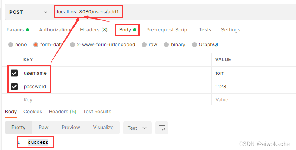Open the POST method dropdown

pyautogui.click(x=29, y=12)
